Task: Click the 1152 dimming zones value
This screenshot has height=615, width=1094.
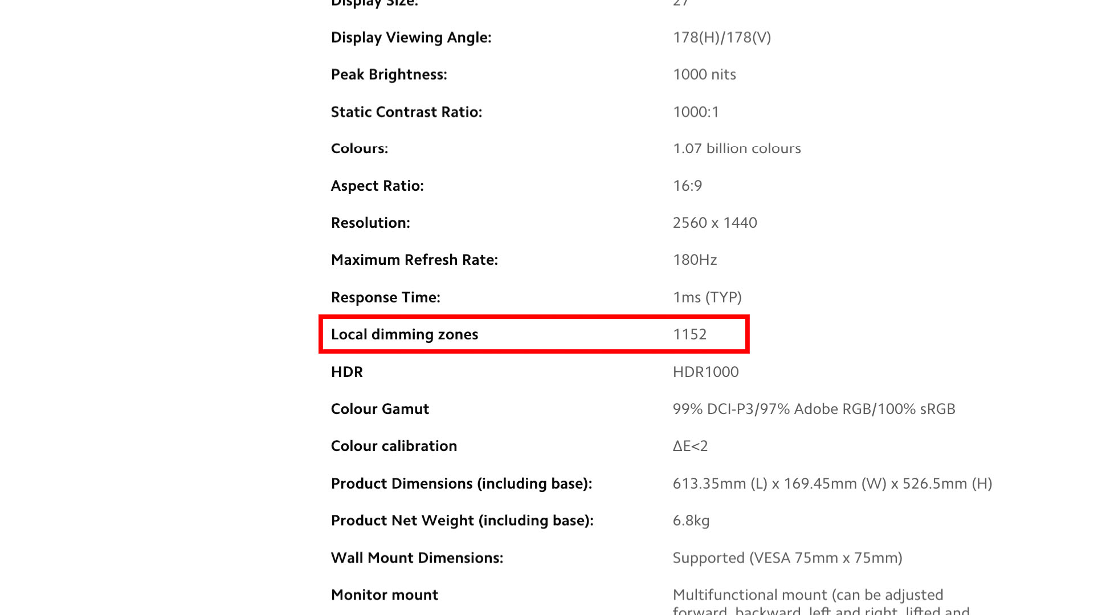Action: pos(689,334)
